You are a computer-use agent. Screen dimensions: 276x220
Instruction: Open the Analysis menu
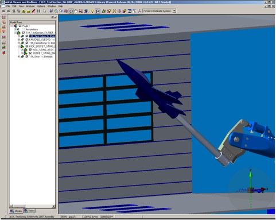[x=30, y=6]
